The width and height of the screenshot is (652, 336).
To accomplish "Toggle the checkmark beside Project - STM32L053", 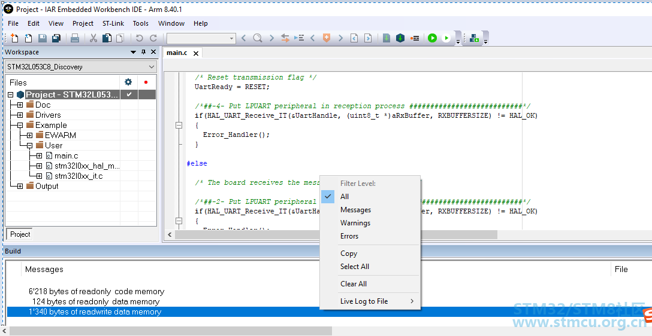I will click(x=129, y=94).
